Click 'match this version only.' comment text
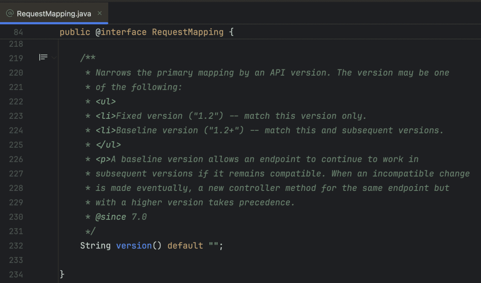 point(306,116)
